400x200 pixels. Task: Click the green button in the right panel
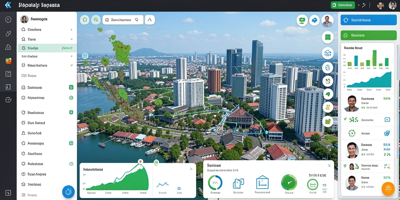click(x=369, y=35)
